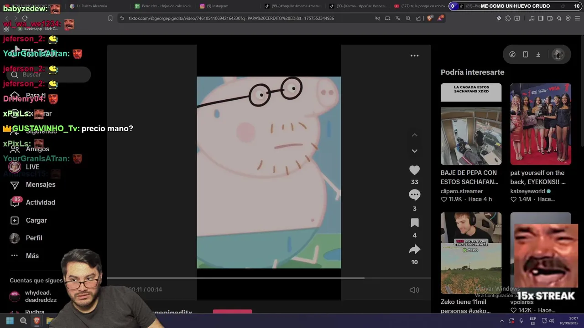Open BAJE DE PEPA recommended video thumbnail
584x328 pixels.
click(471, 124)
